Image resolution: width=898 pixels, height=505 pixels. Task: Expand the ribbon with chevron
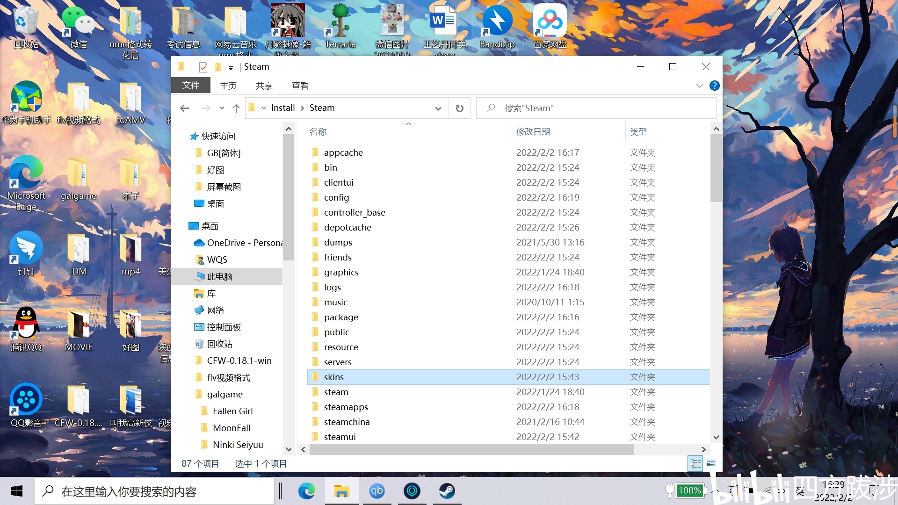(x=699, y=86)
